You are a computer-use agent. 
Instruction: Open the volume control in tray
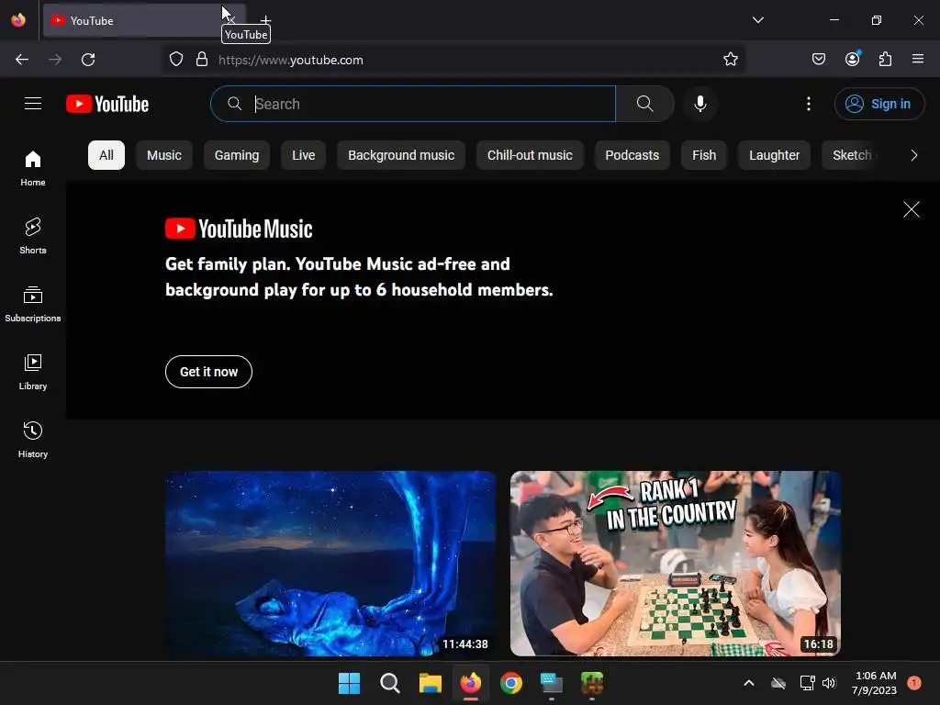pos(829,683)
